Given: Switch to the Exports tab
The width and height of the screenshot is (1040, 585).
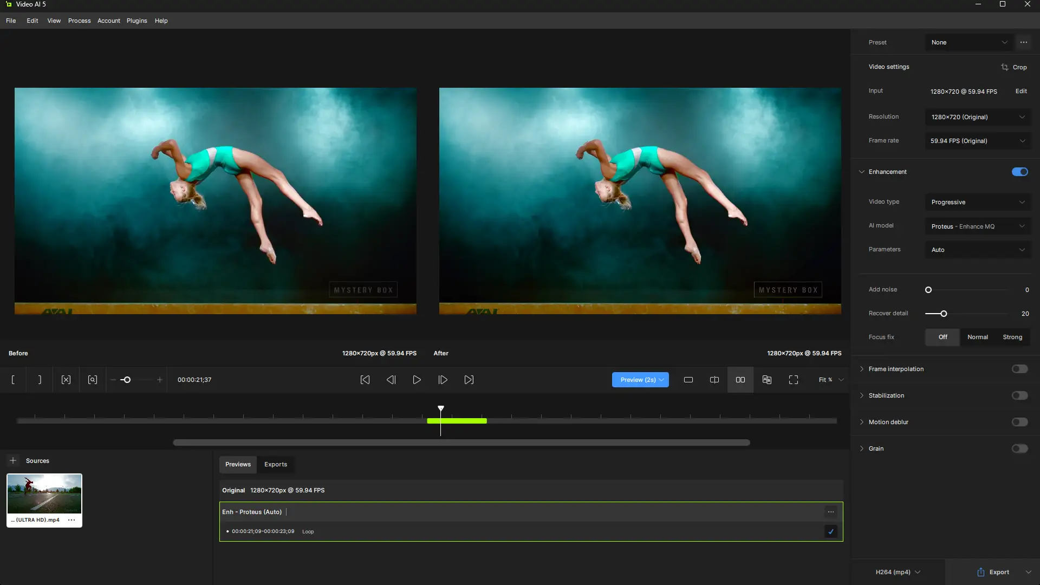Looking at the screenshot, I should coord(275,464).
